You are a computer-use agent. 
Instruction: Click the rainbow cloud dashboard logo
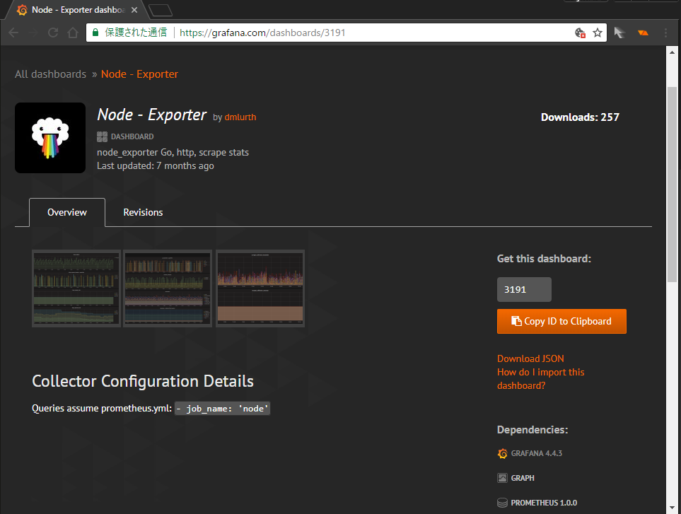50,138
